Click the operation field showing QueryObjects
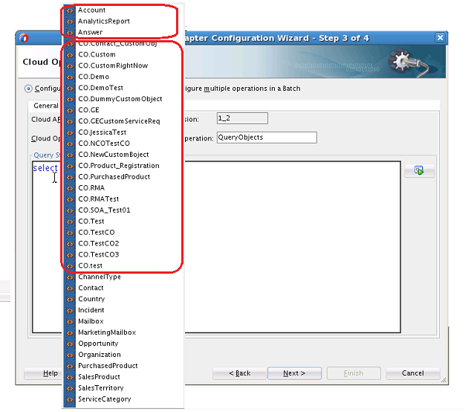Screen dimensions: 468x412 pyautogui.click(x=267, y=138)
